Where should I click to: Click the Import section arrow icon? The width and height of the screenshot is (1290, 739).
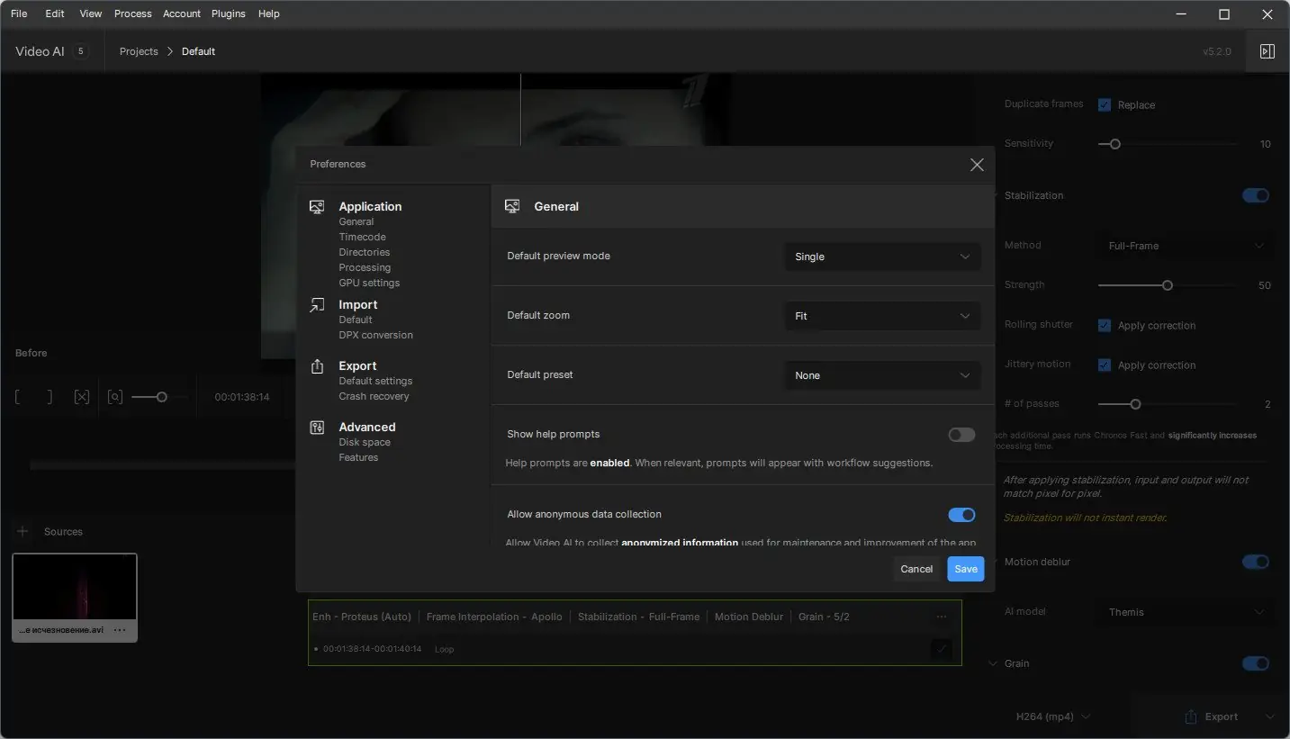point(317,305)
